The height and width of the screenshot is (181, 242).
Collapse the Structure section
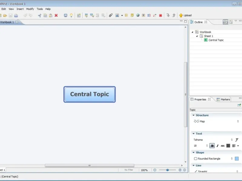point(194,115)
